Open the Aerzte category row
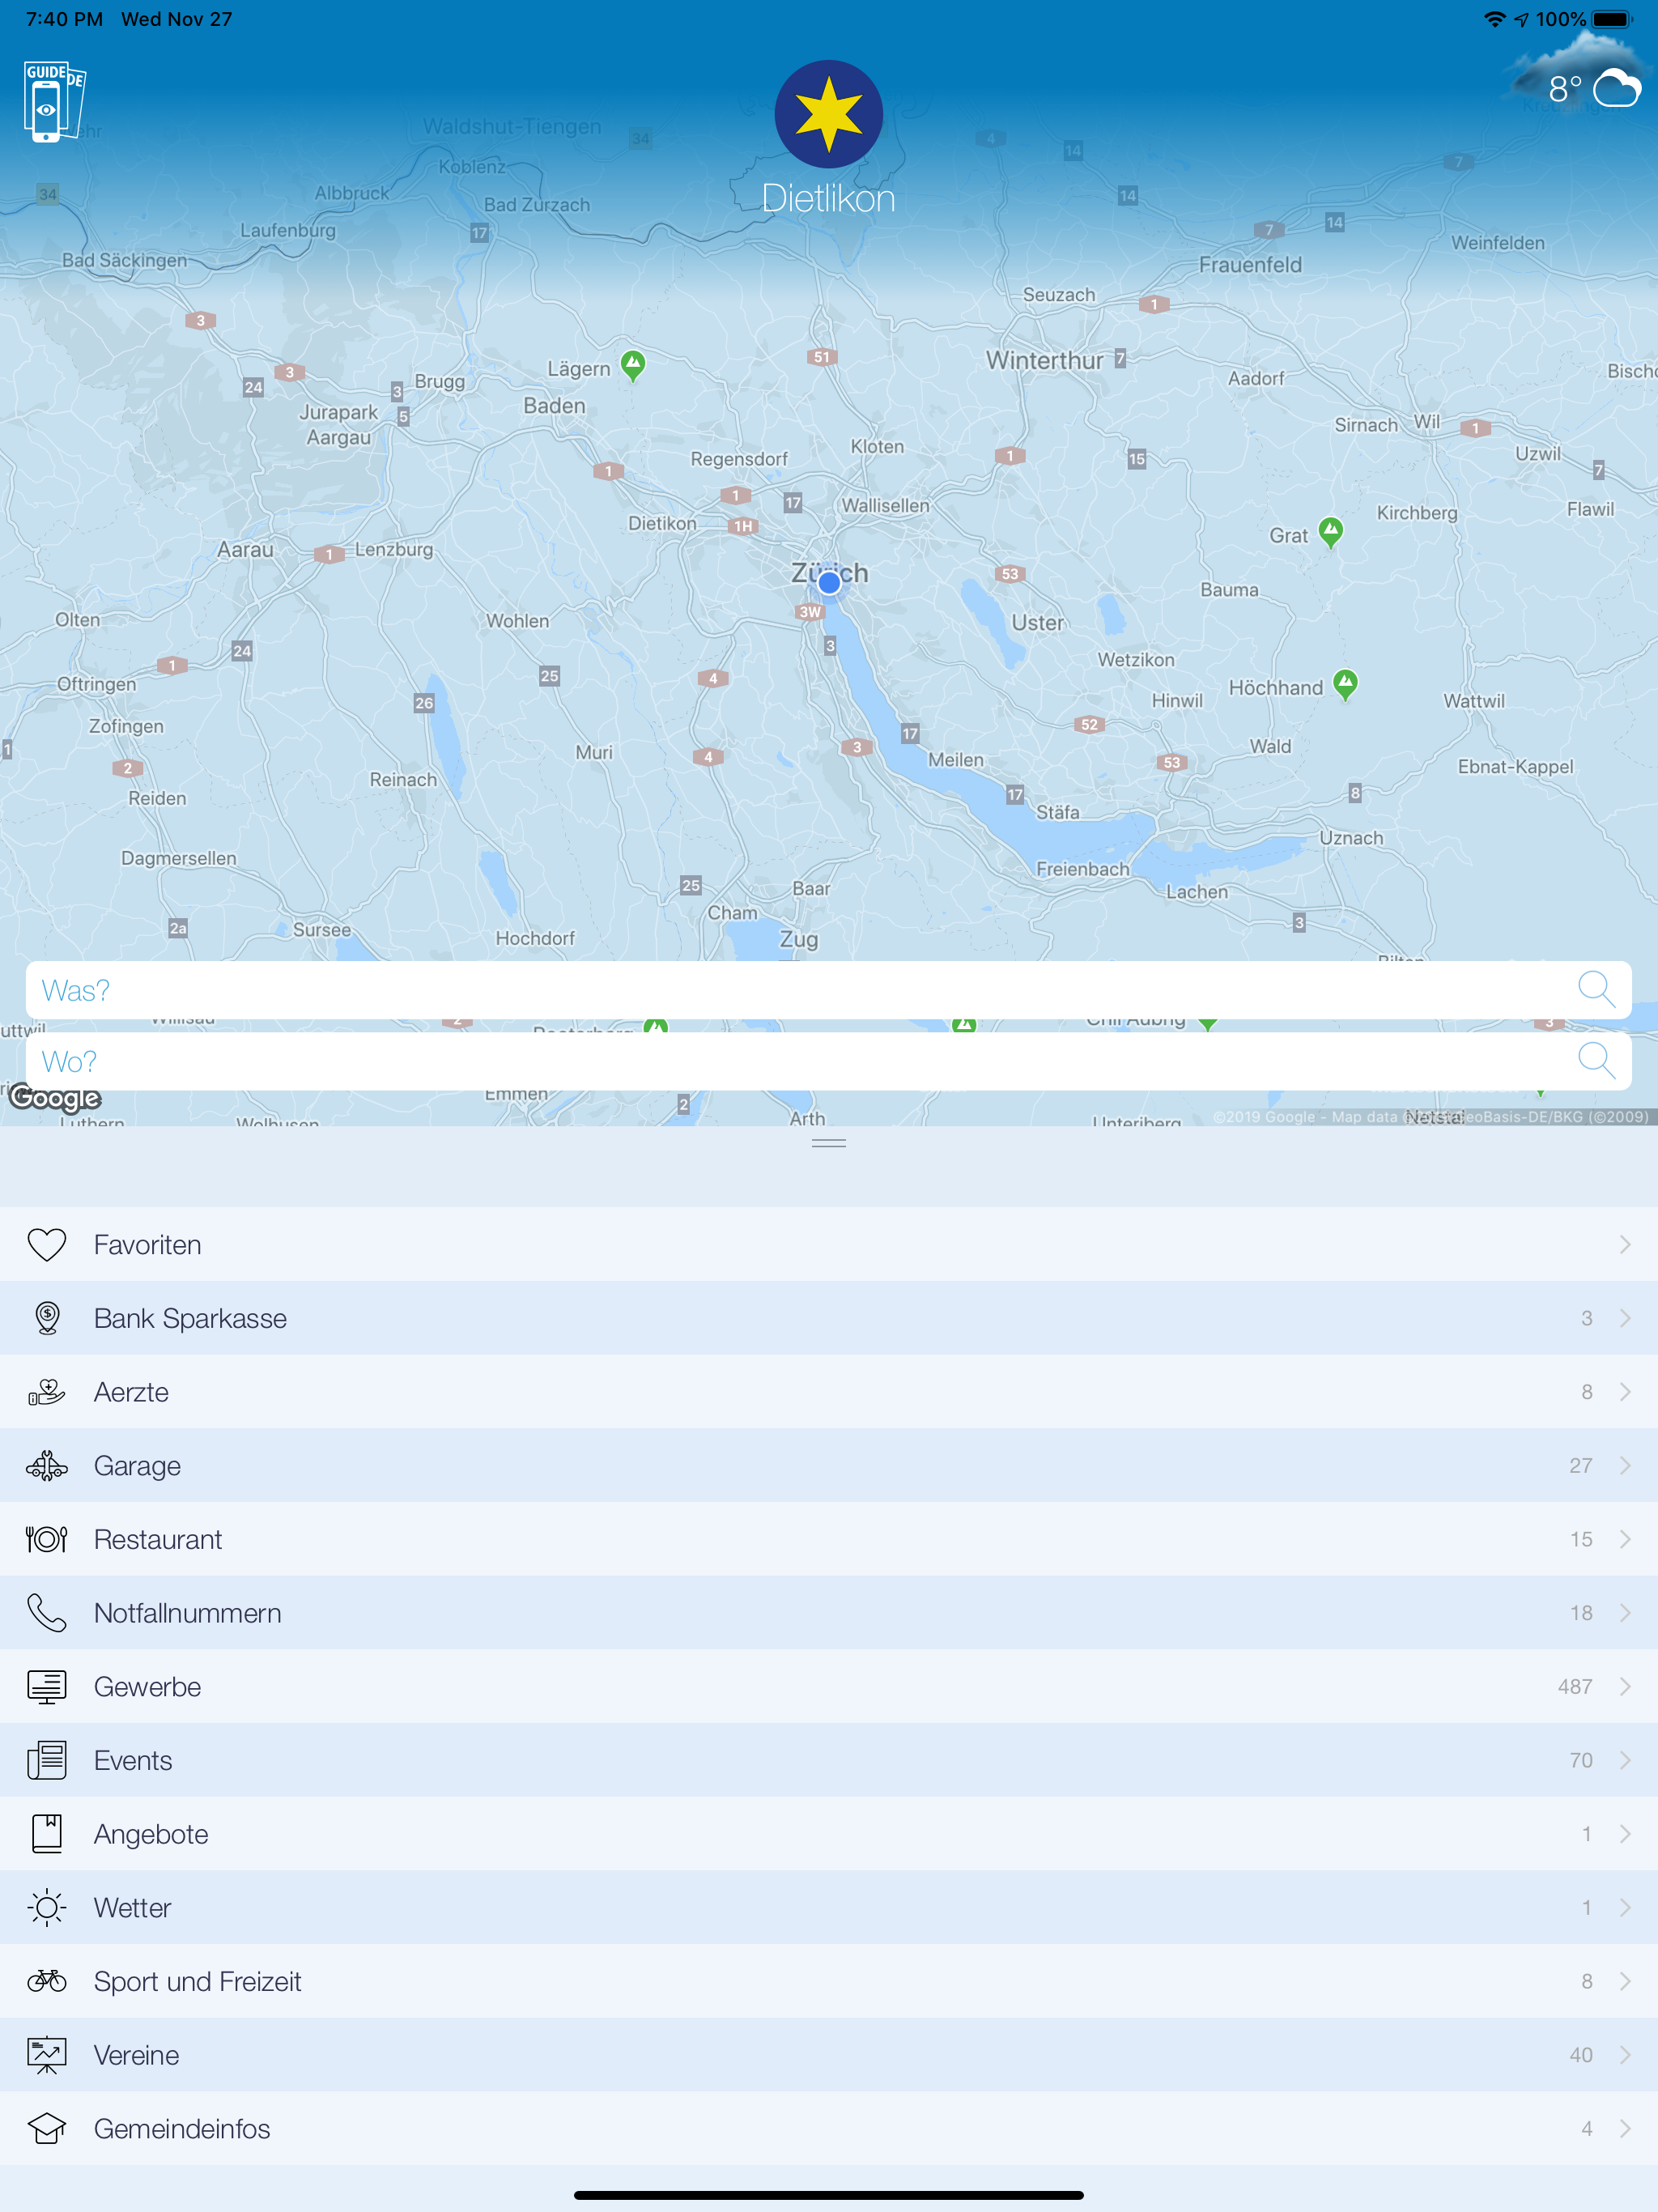Image resolution: width=1658 pixels, height=2212 pixels. point(131,1392)
